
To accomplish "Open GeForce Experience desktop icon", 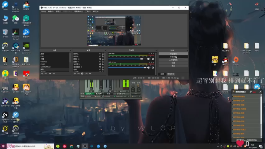I will (x=26, y=48).
